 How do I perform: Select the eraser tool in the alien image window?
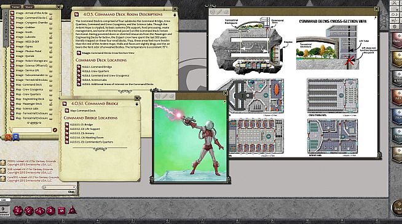click(x=171, y=96)
